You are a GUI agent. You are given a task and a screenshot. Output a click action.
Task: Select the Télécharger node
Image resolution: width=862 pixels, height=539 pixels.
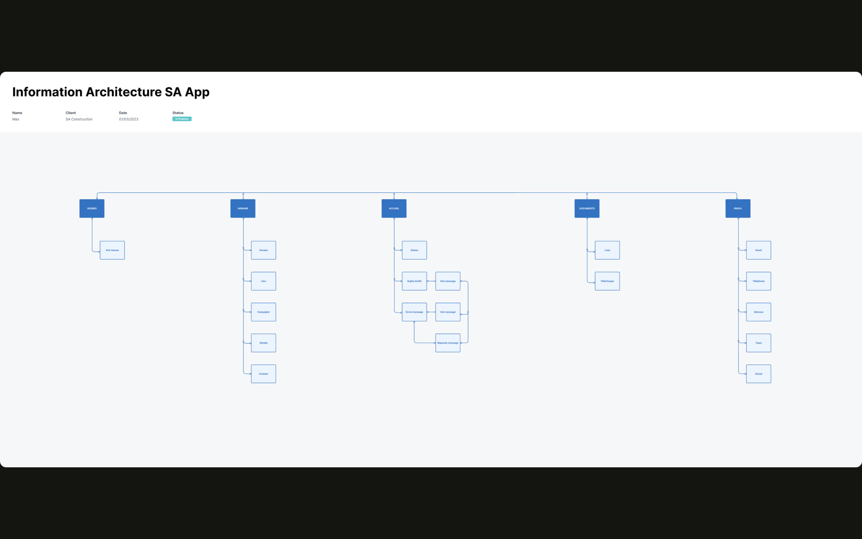[607, 281]
